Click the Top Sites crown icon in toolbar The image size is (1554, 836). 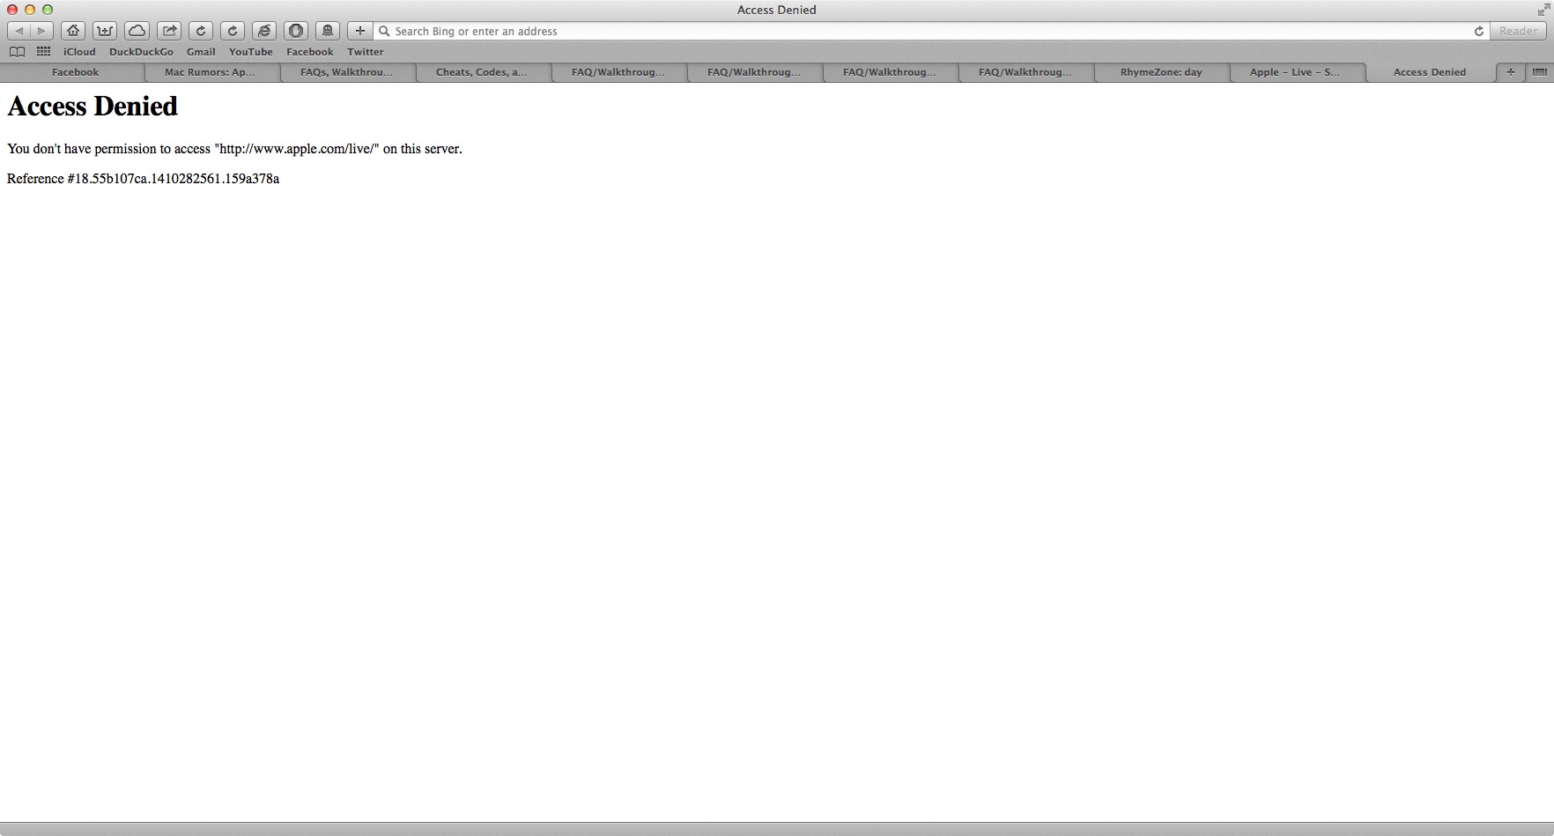click(x=105, y=31)
